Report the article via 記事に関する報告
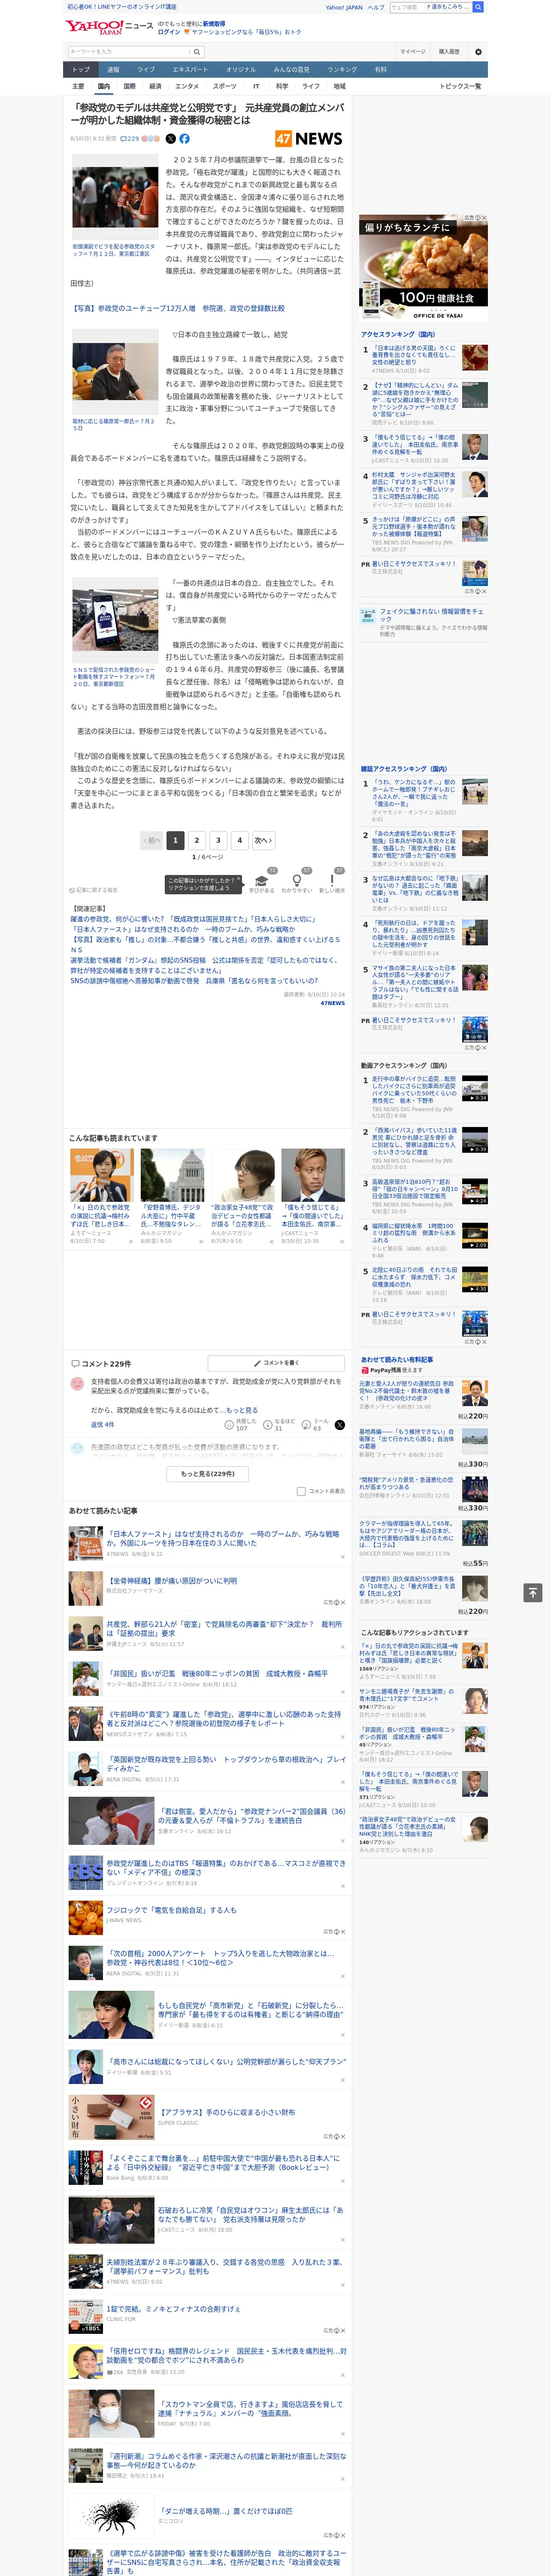 [93, 889]
